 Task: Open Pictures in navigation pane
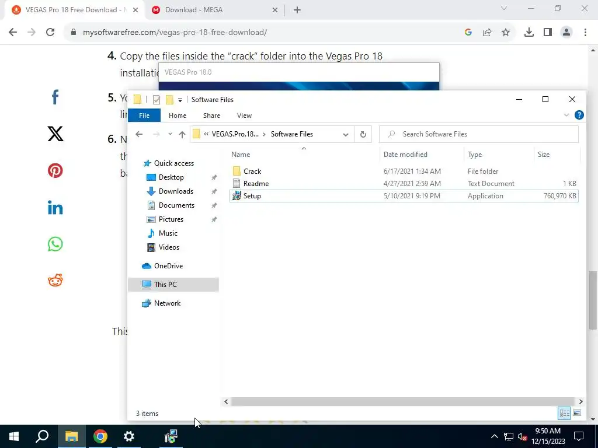pos(171,219)
